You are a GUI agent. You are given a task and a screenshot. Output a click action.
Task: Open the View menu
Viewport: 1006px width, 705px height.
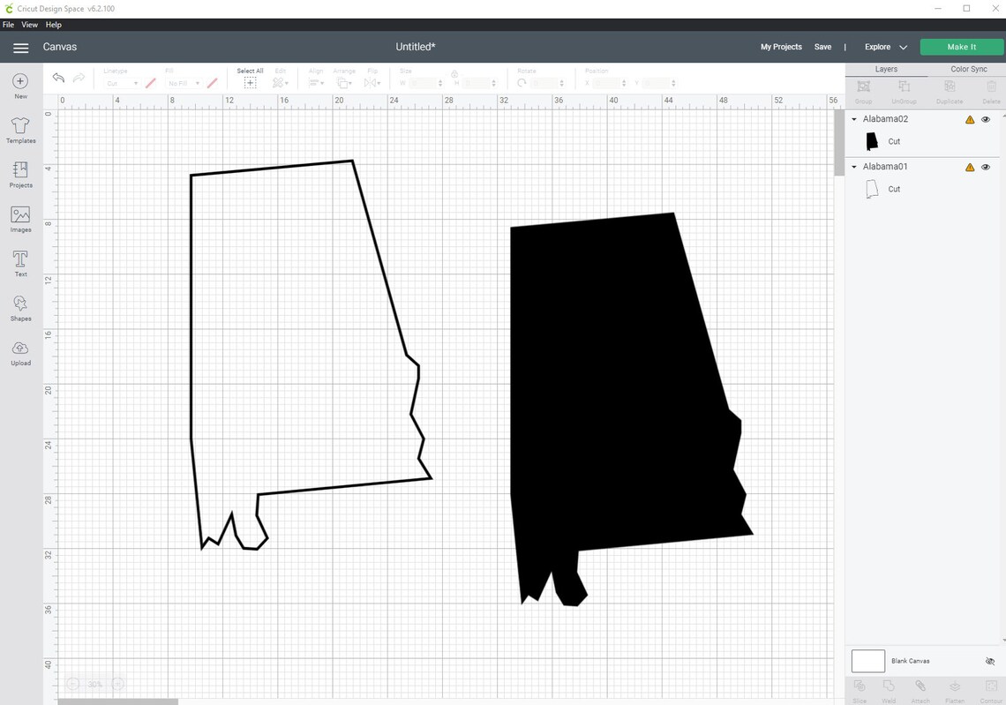coord(29,24)
